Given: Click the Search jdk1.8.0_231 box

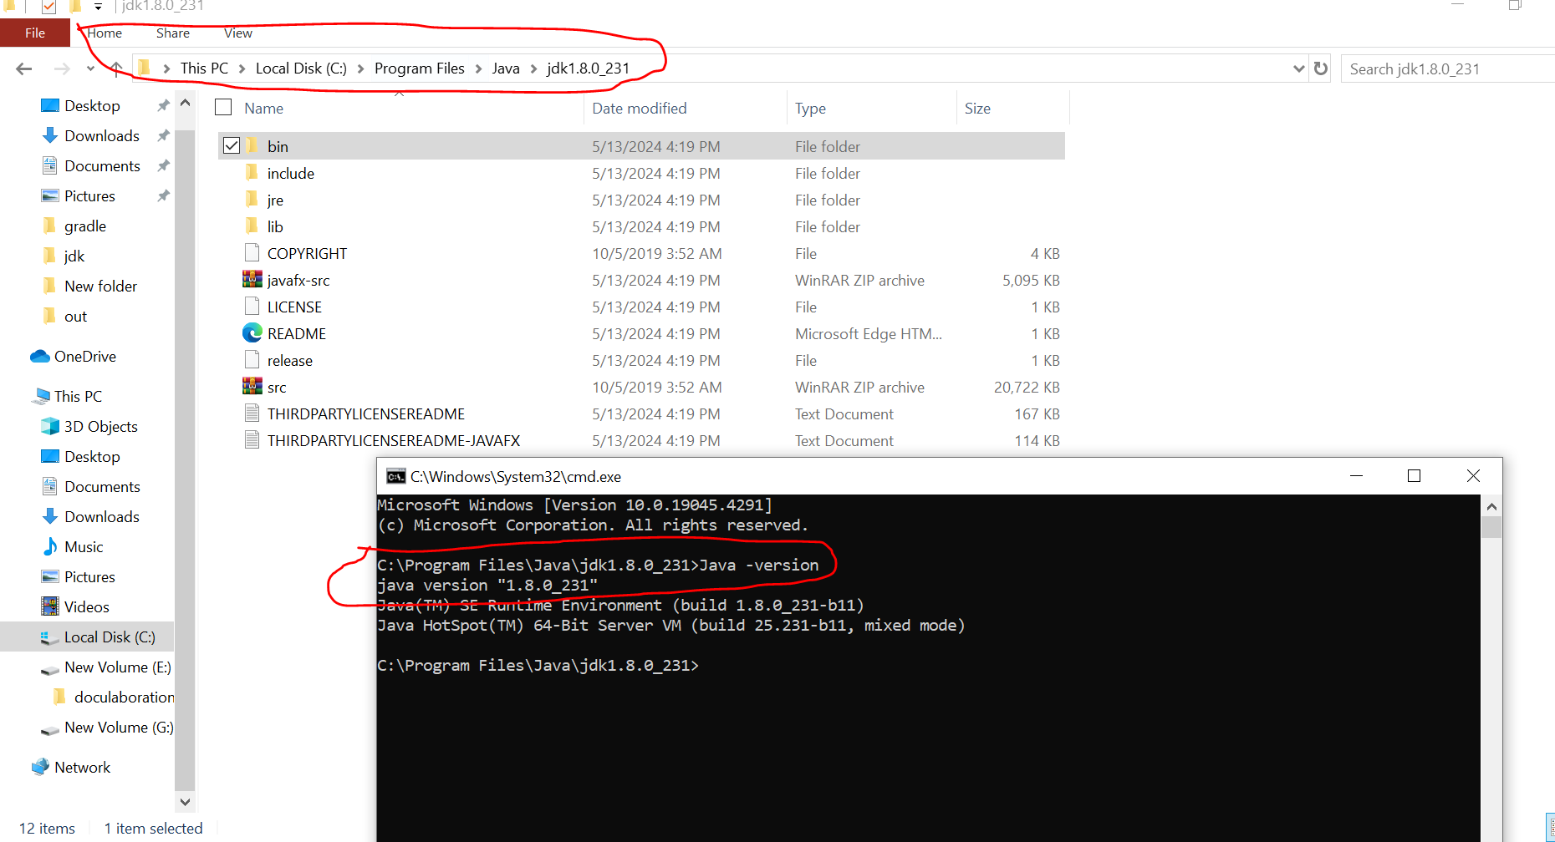Looking at the screenshot, I should (x=1448, y=68).
